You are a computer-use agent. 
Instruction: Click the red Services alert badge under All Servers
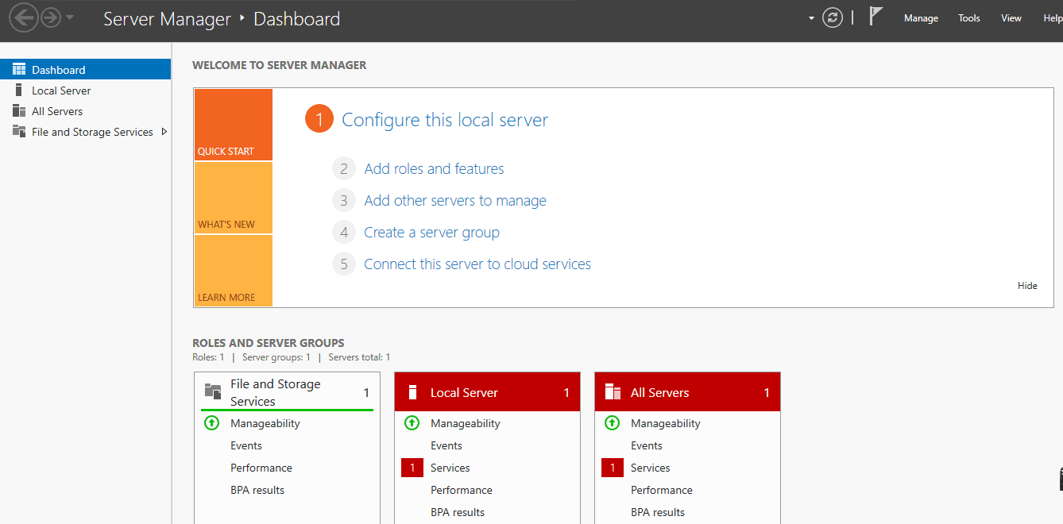(612, 468)
